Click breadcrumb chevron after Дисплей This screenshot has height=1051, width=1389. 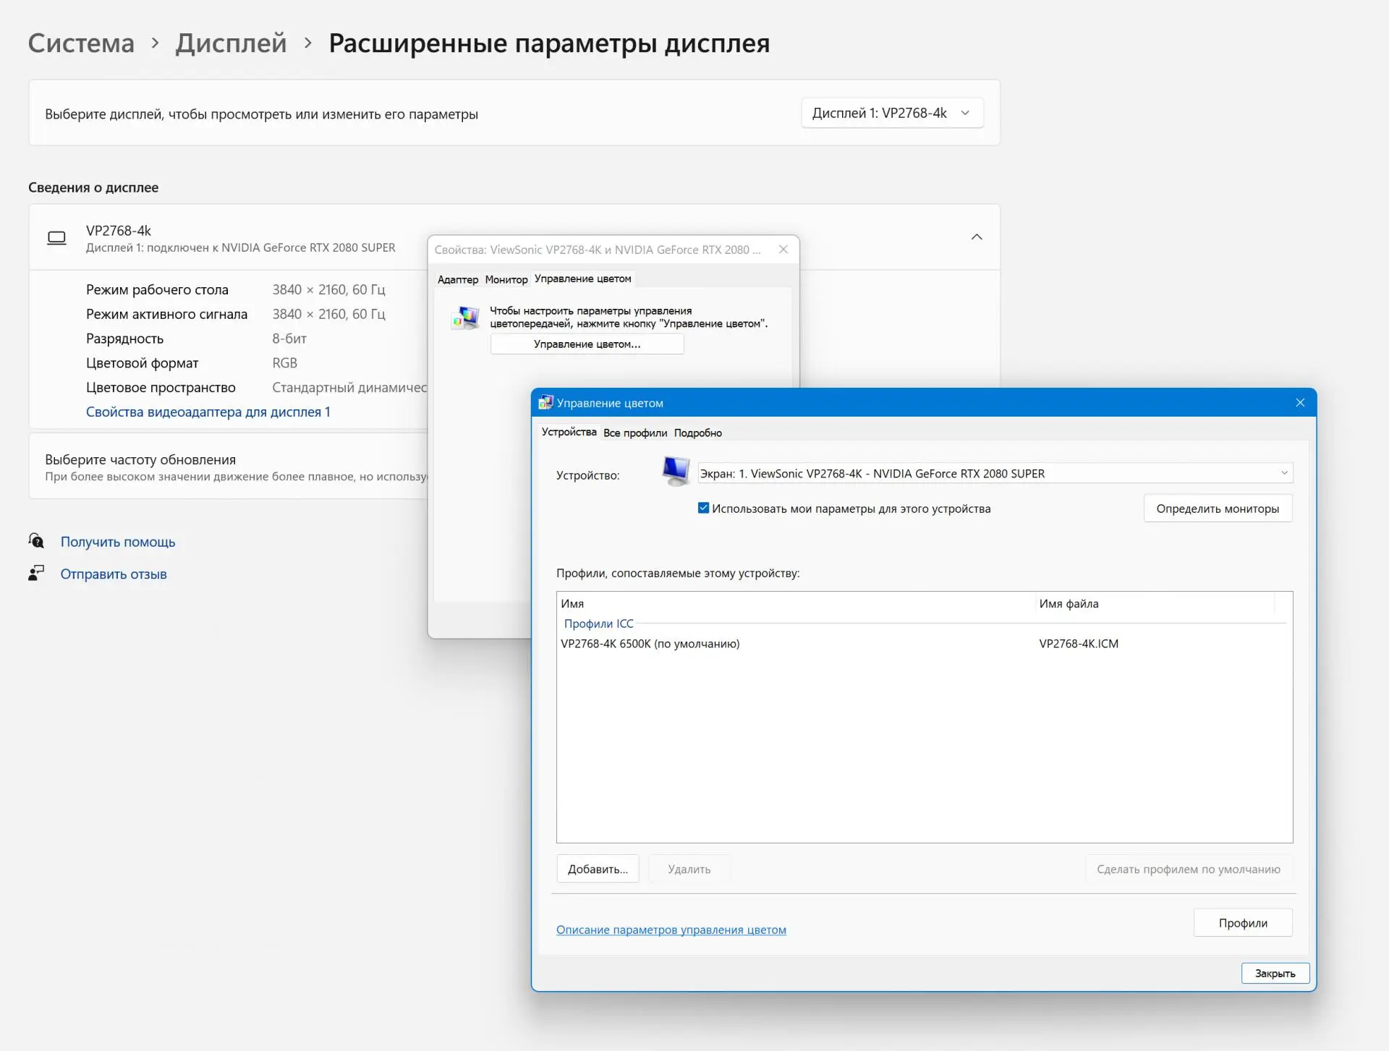tap(308, 43)
